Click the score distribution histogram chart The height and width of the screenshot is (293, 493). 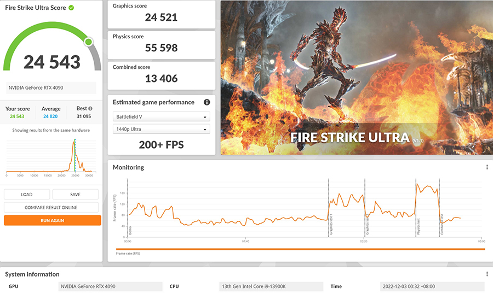(x=51, y=157)
